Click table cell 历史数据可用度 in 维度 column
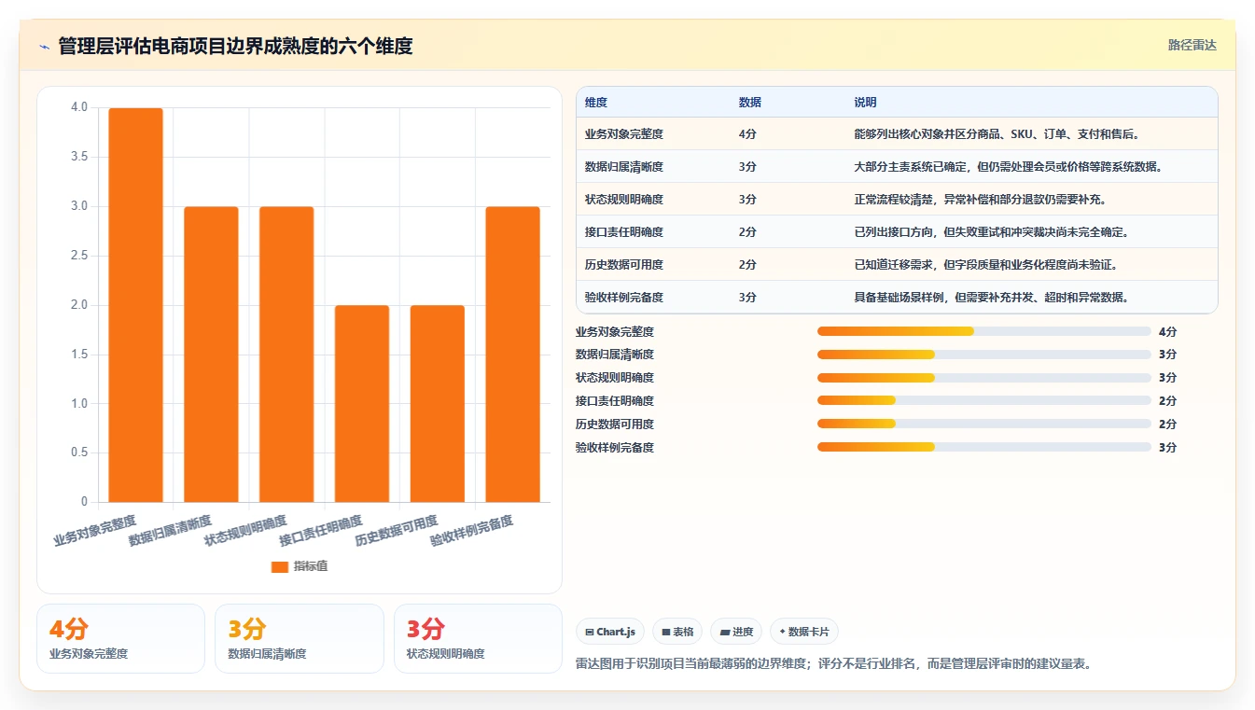1255x710 pixels. point(624,265)
